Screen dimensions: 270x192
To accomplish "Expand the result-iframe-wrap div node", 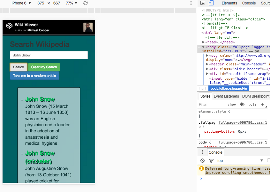I will point(207,74).
